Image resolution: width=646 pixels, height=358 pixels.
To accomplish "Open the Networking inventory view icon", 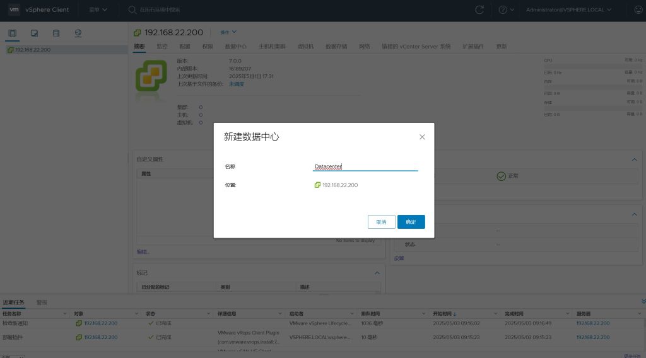I will click(78, 33).
